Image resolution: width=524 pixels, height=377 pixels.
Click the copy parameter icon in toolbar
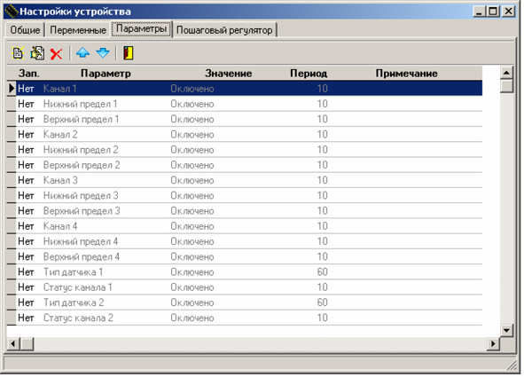(37, 53)
